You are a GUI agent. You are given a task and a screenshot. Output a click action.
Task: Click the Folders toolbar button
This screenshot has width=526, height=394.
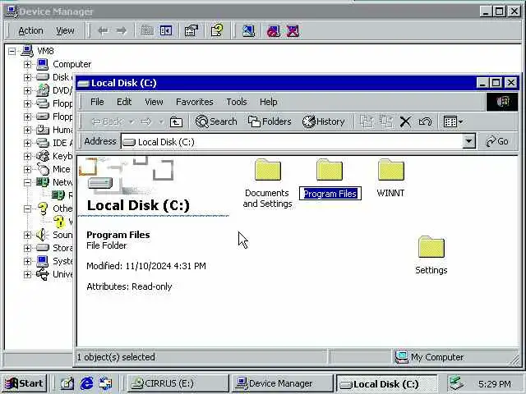(270, 121)
